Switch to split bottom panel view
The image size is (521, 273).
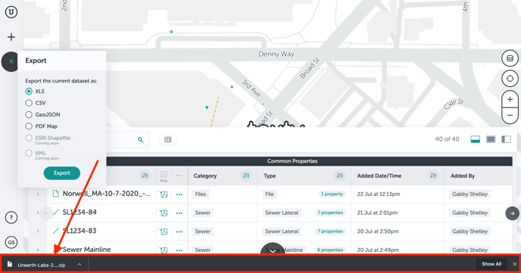click(x=475, y=139)
